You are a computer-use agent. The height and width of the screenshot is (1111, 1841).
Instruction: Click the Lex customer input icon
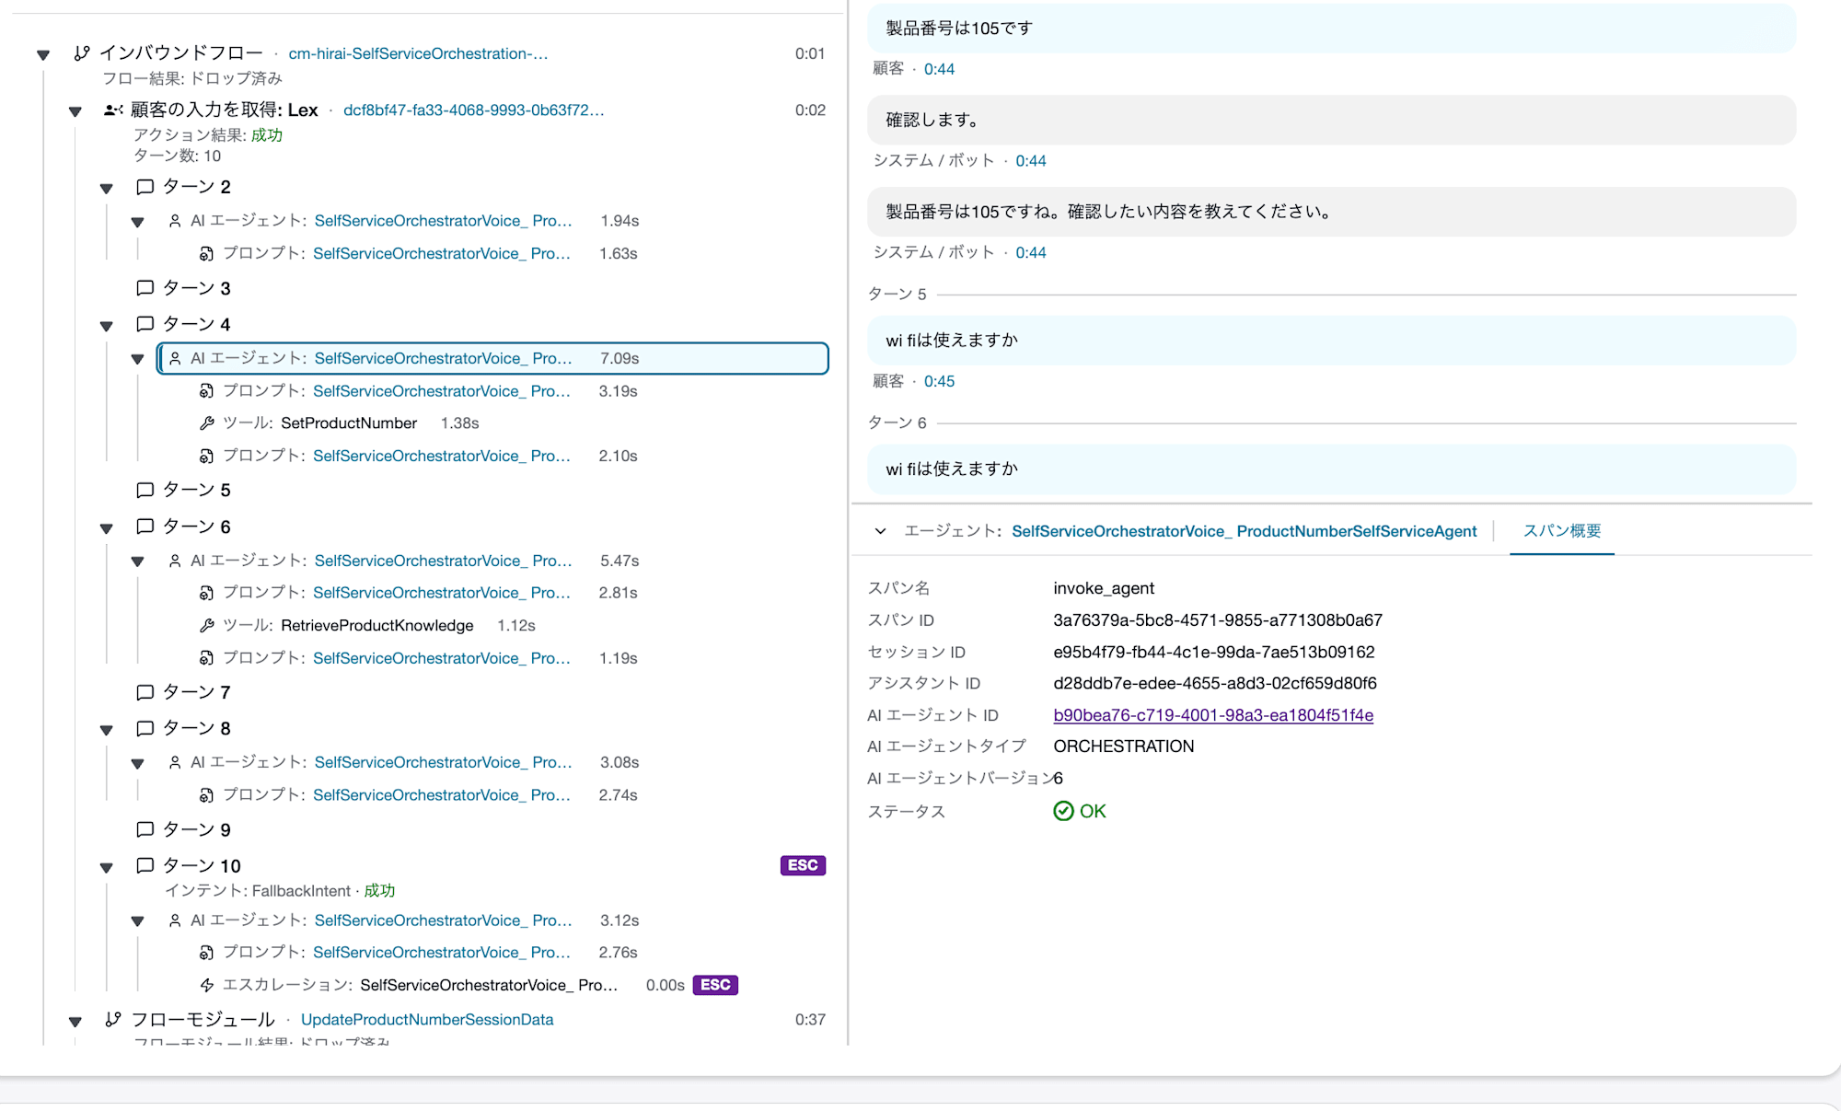(x=113, y=110)
